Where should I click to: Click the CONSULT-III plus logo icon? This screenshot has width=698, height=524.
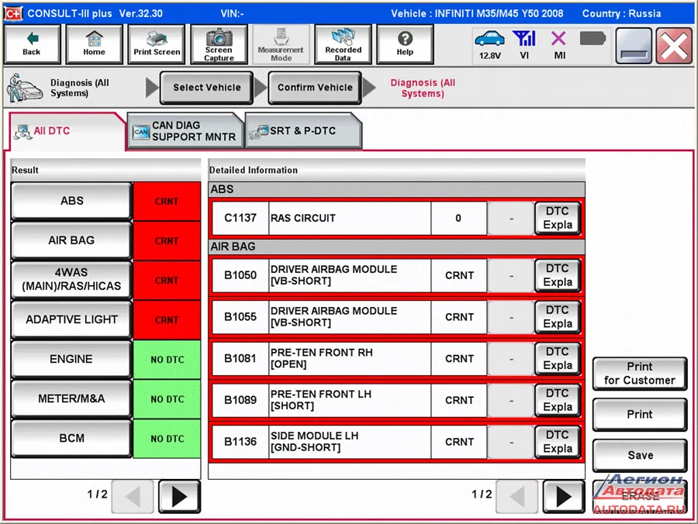pos(13,13)
